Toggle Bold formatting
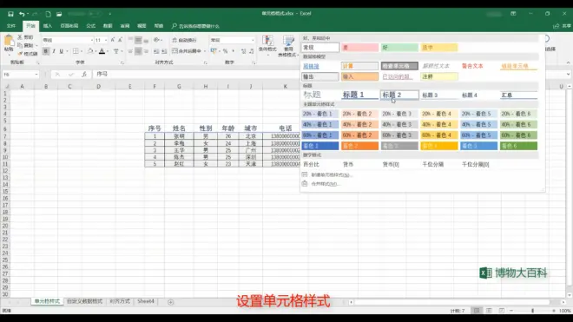573x322 pixels. [46, 51]
